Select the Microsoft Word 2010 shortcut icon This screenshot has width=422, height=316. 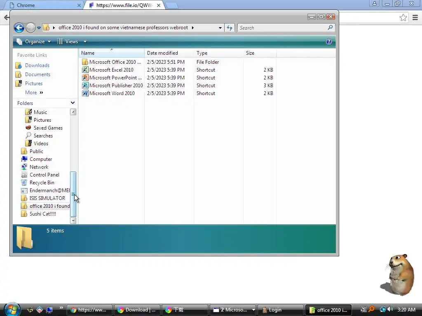click(x=85, y=93)
